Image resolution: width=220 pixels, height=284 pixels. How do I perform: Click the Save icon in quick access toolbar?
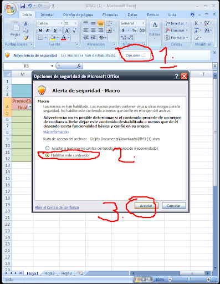tap(23, 6)
